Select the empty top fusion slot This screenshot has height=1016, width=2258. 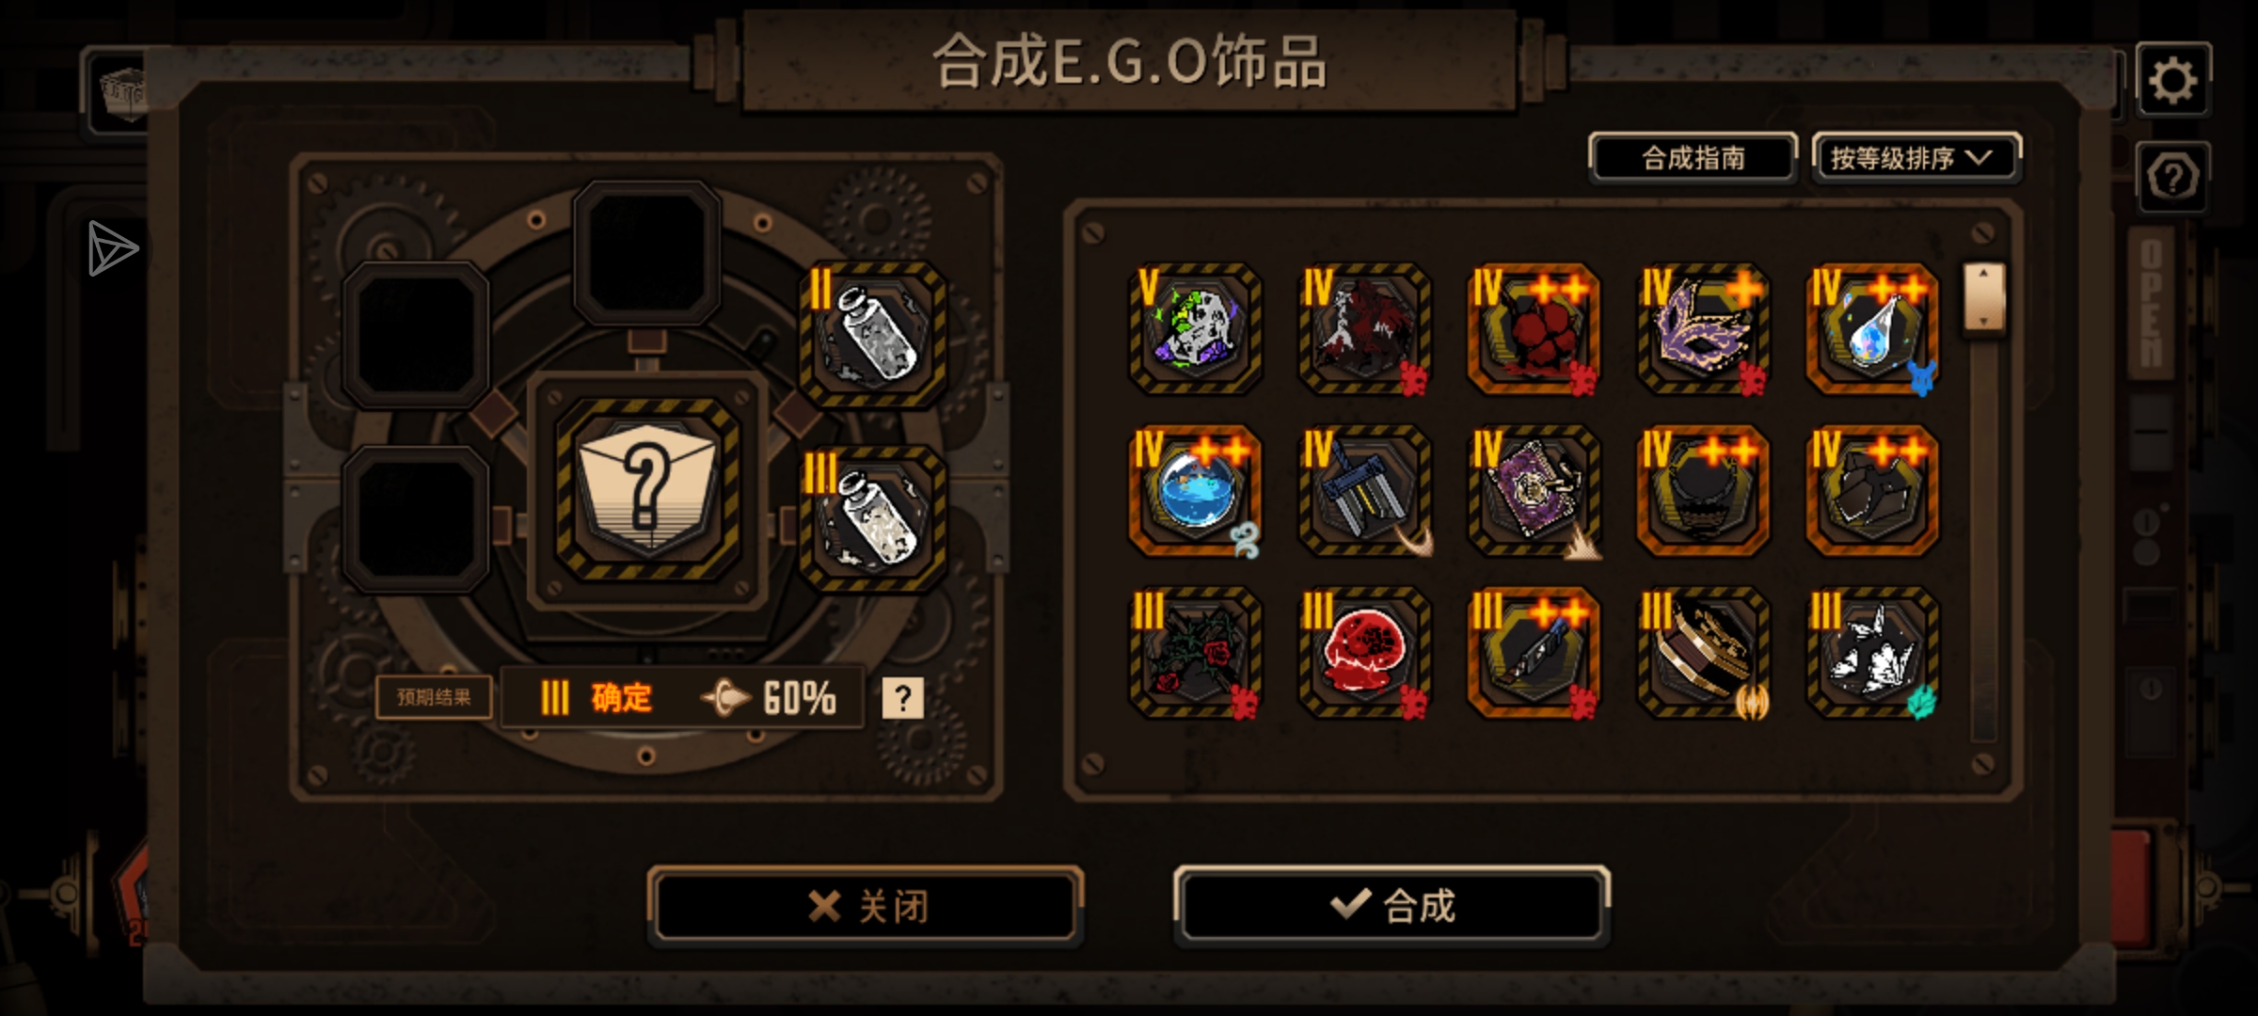coord(647,252)
